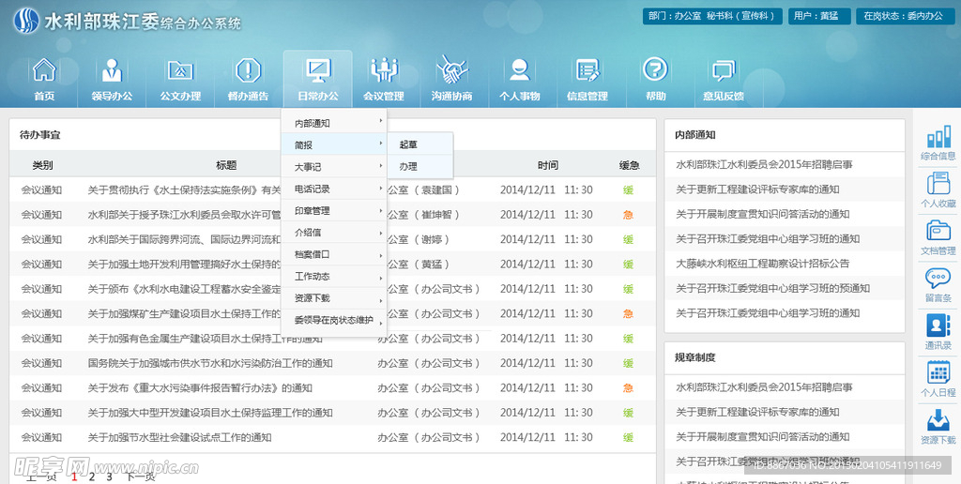The height and width of the screenshot is (484, 961).
Task: Expand 电话记录 menu item
Action: (334, 189)
